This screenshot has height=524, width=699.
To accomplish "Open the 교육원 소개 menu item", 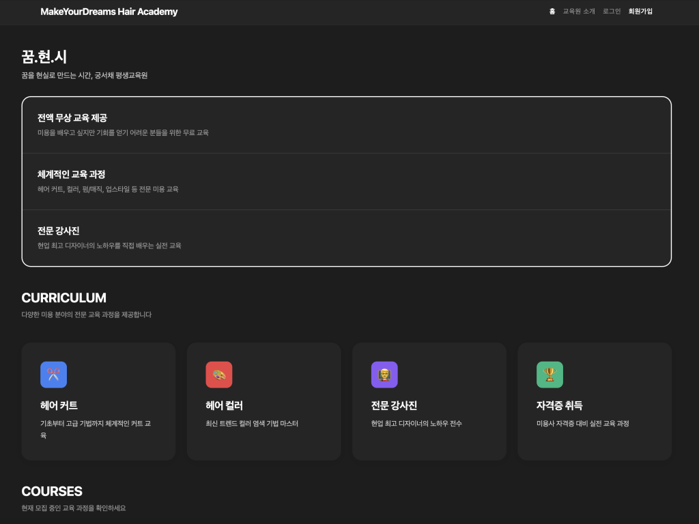I will (x=579, y=12).
